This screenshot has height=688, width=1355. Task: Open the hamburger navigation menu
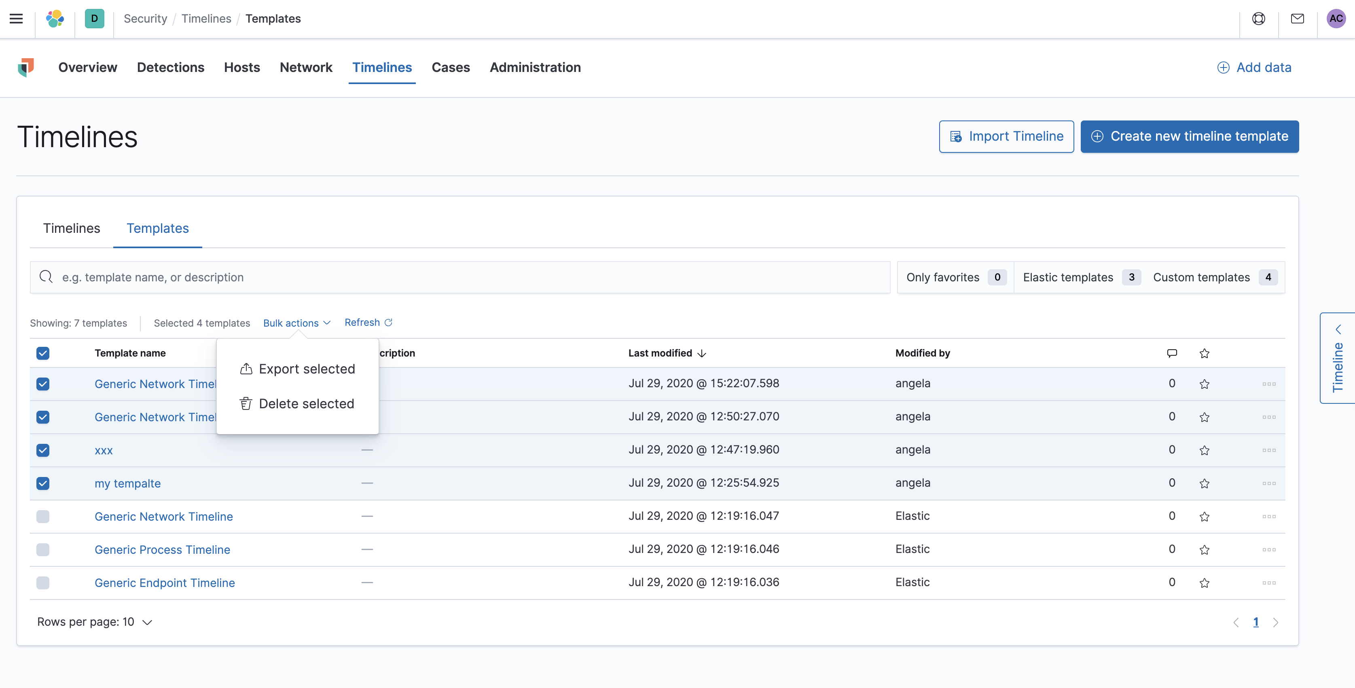(16, 19)
